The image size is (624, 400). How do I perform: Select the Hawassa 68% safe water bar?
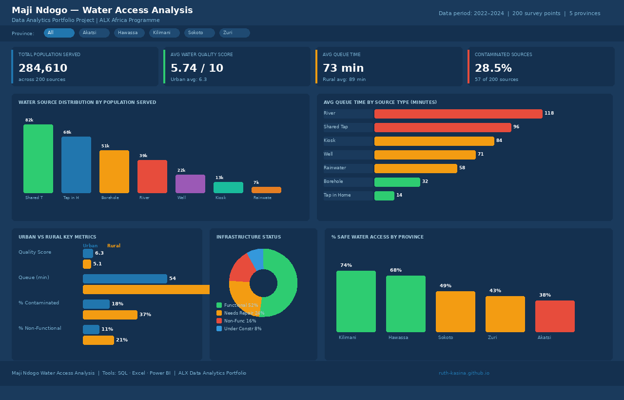pyautogui.click(x=406, y=304)
